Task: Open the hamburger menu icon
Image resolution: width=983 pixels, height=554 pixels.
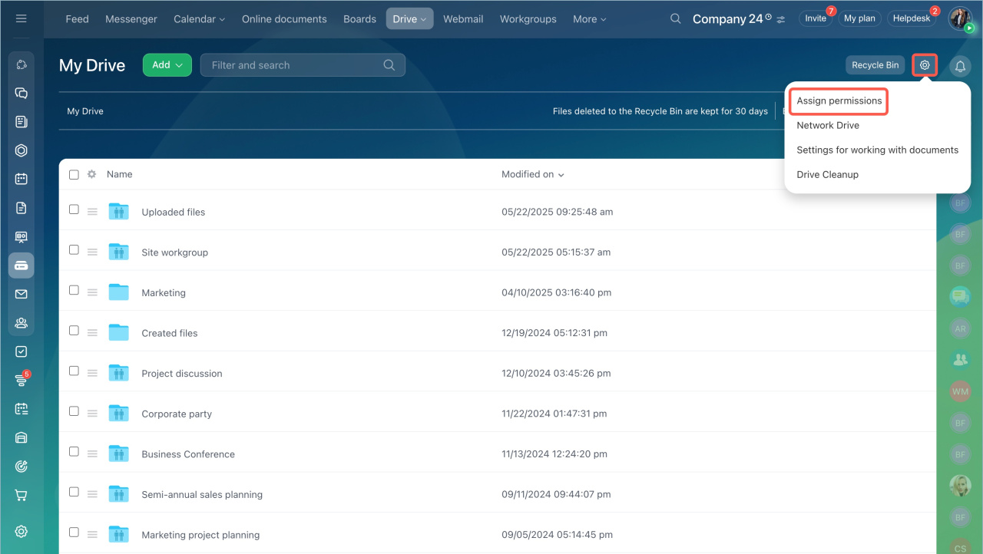Action: point(21,18)
